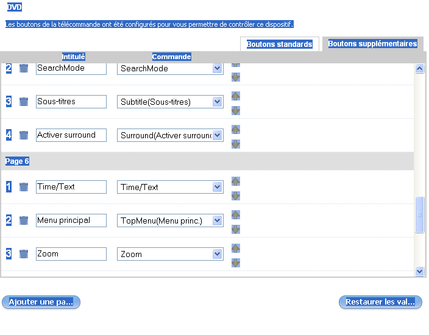Click the Ajouter une page button
The width and height of the screenshot is (429, 335).
tap(41, 302)
